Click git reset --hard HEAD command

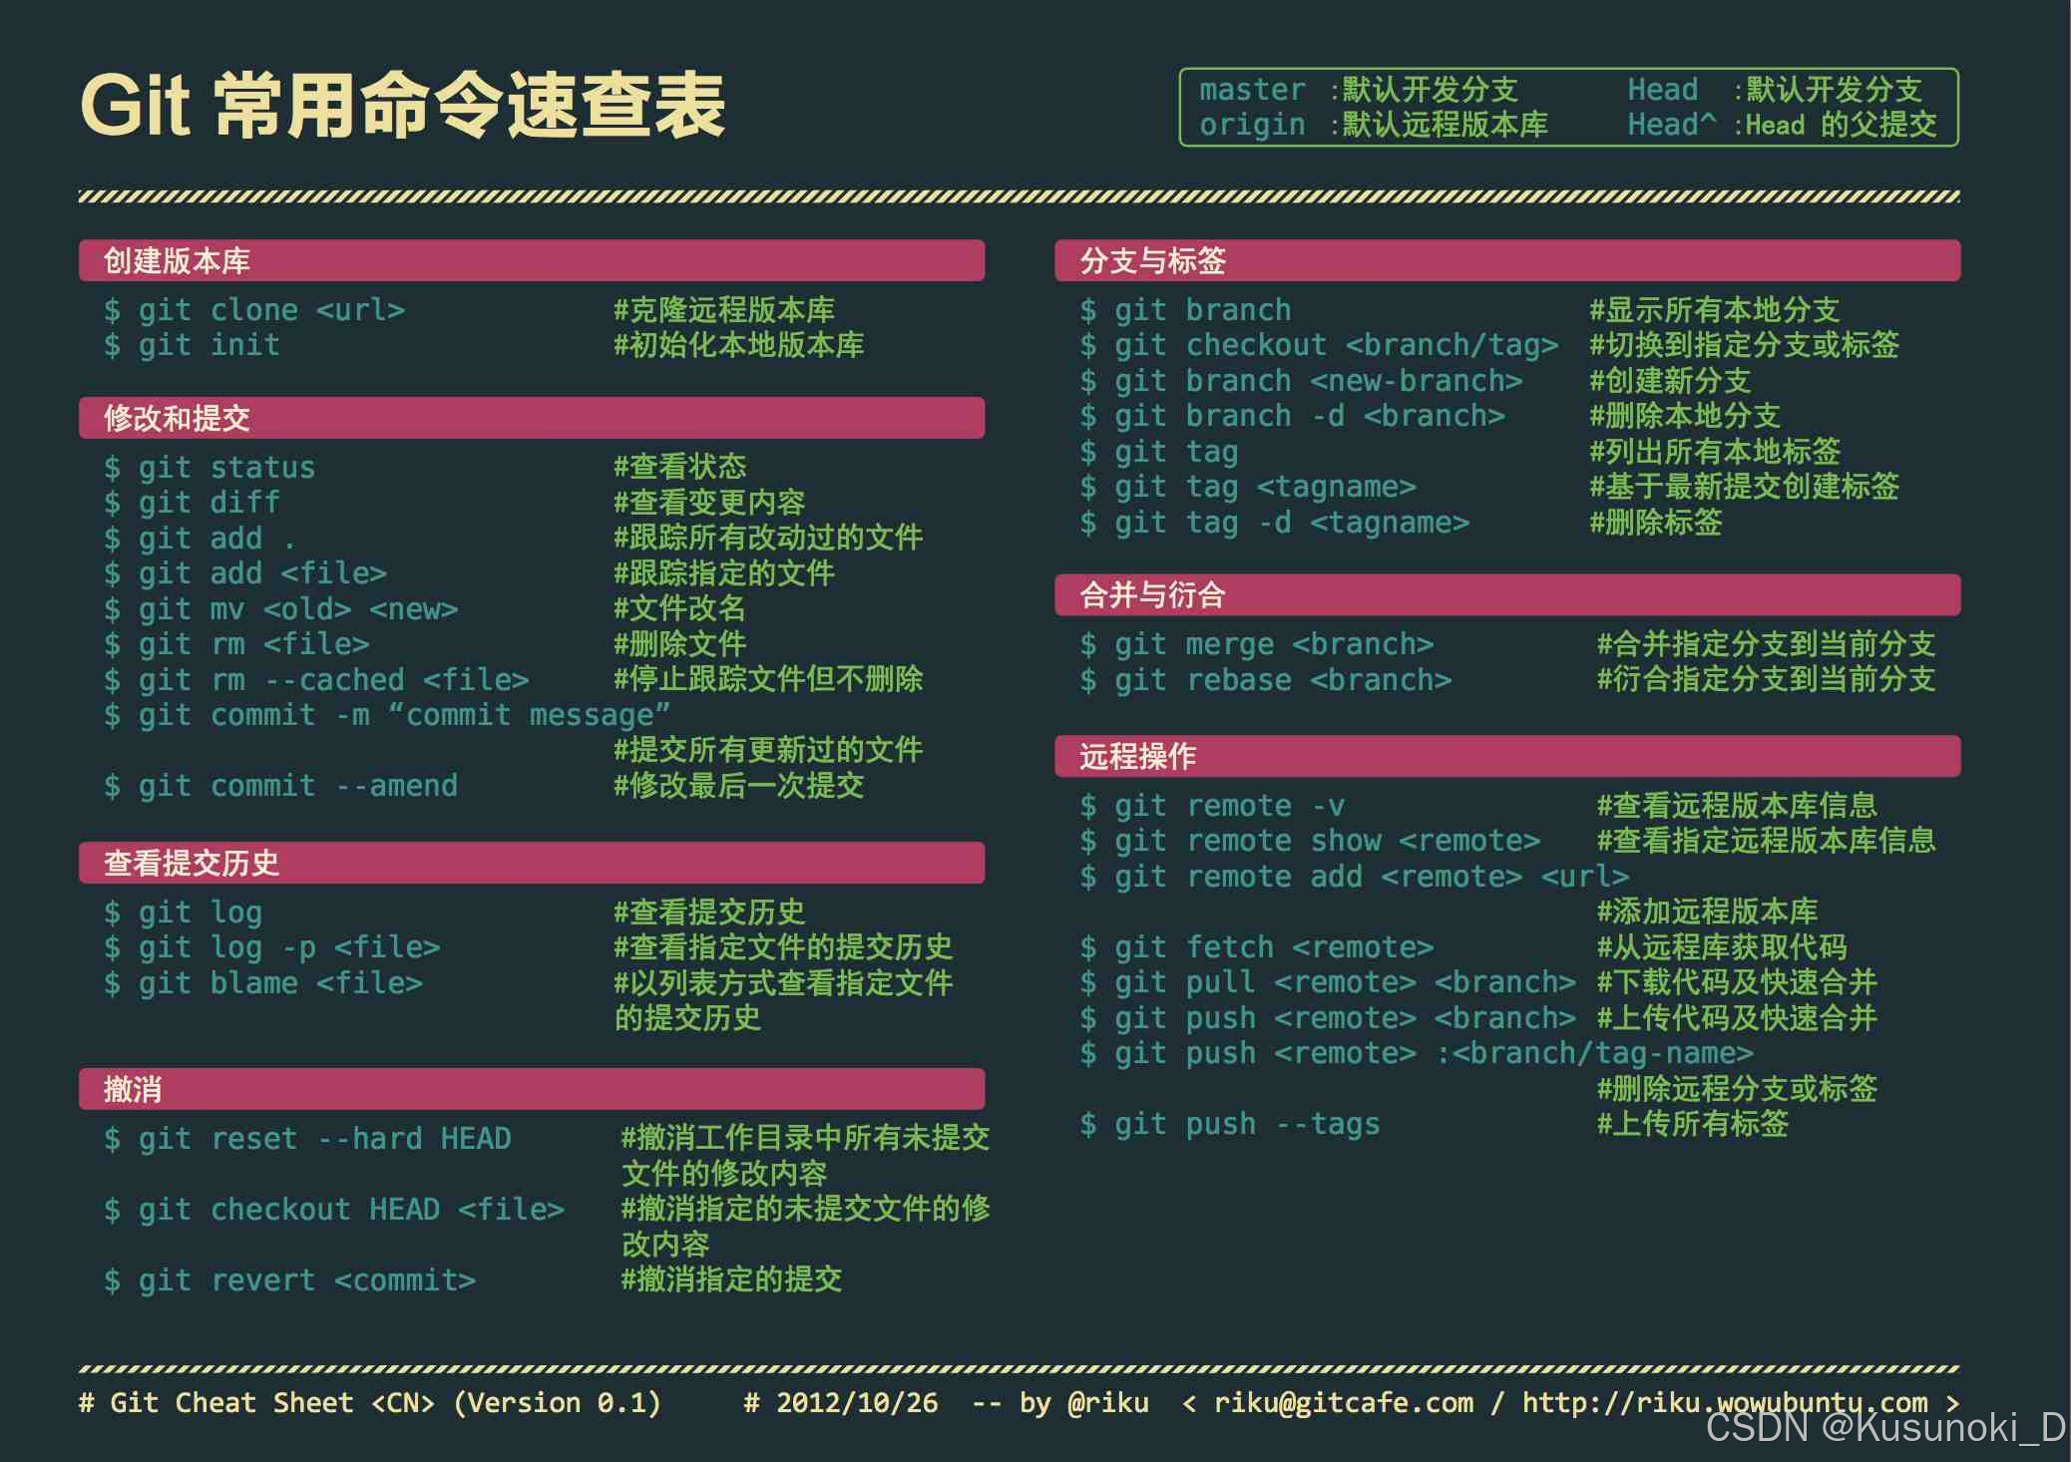(x=307, y=1139)
